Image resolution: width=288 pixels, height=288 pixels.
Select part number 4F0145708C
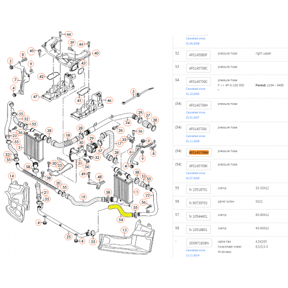198,68
